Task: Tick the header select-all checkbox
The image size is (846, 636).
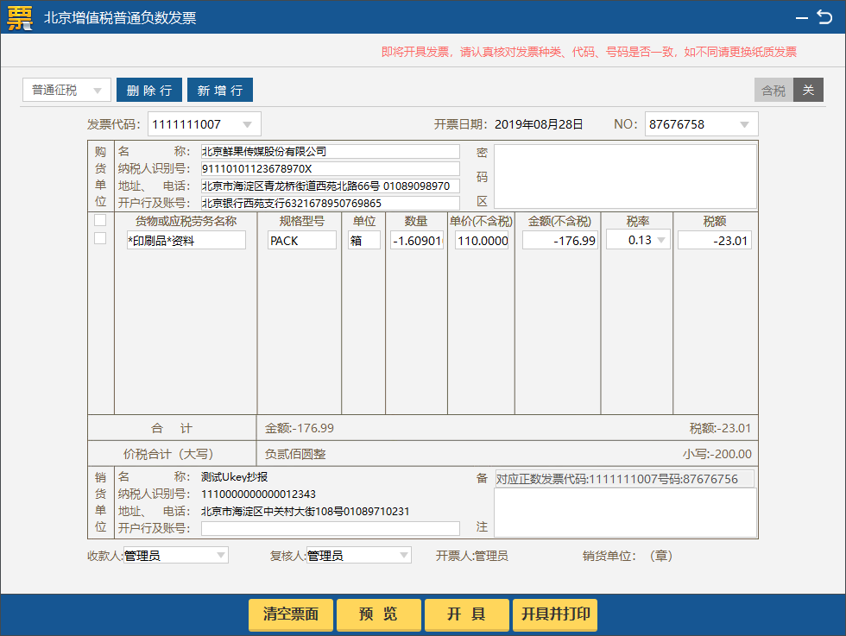Action: 100,220
